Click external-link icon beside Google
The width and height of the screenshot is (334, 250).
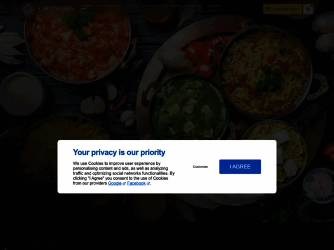[x=124, y=184]
